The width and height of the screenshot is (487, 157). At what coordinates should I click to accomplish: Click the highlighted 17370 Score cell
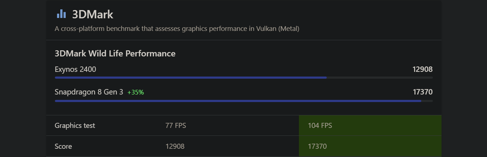370,146
